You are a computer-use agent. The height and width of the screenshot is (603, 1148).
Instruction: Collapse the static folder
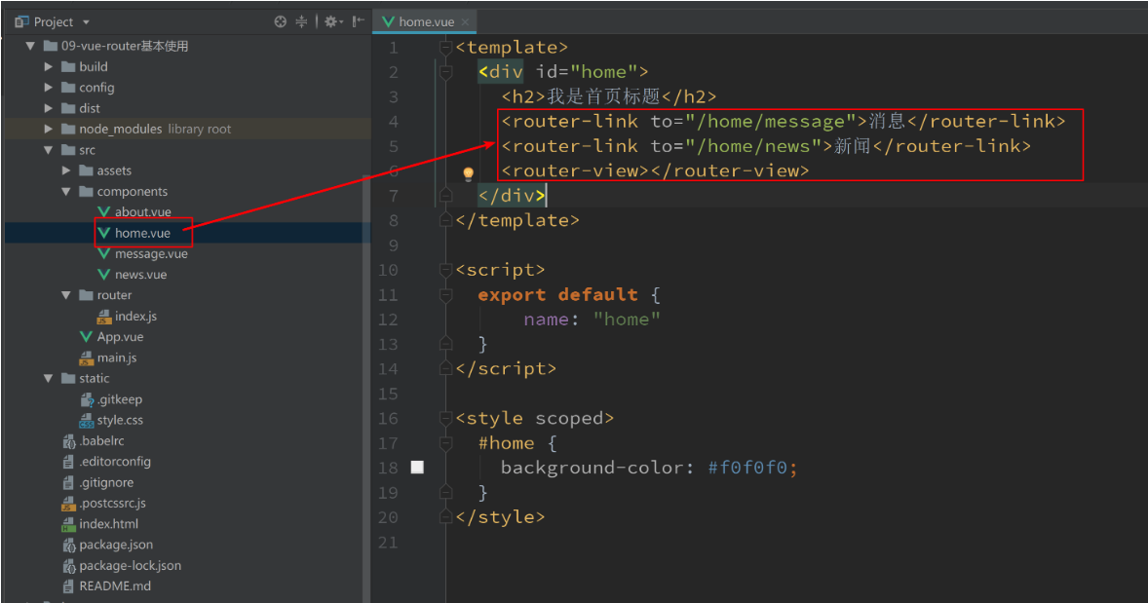[x=49, y=378]
